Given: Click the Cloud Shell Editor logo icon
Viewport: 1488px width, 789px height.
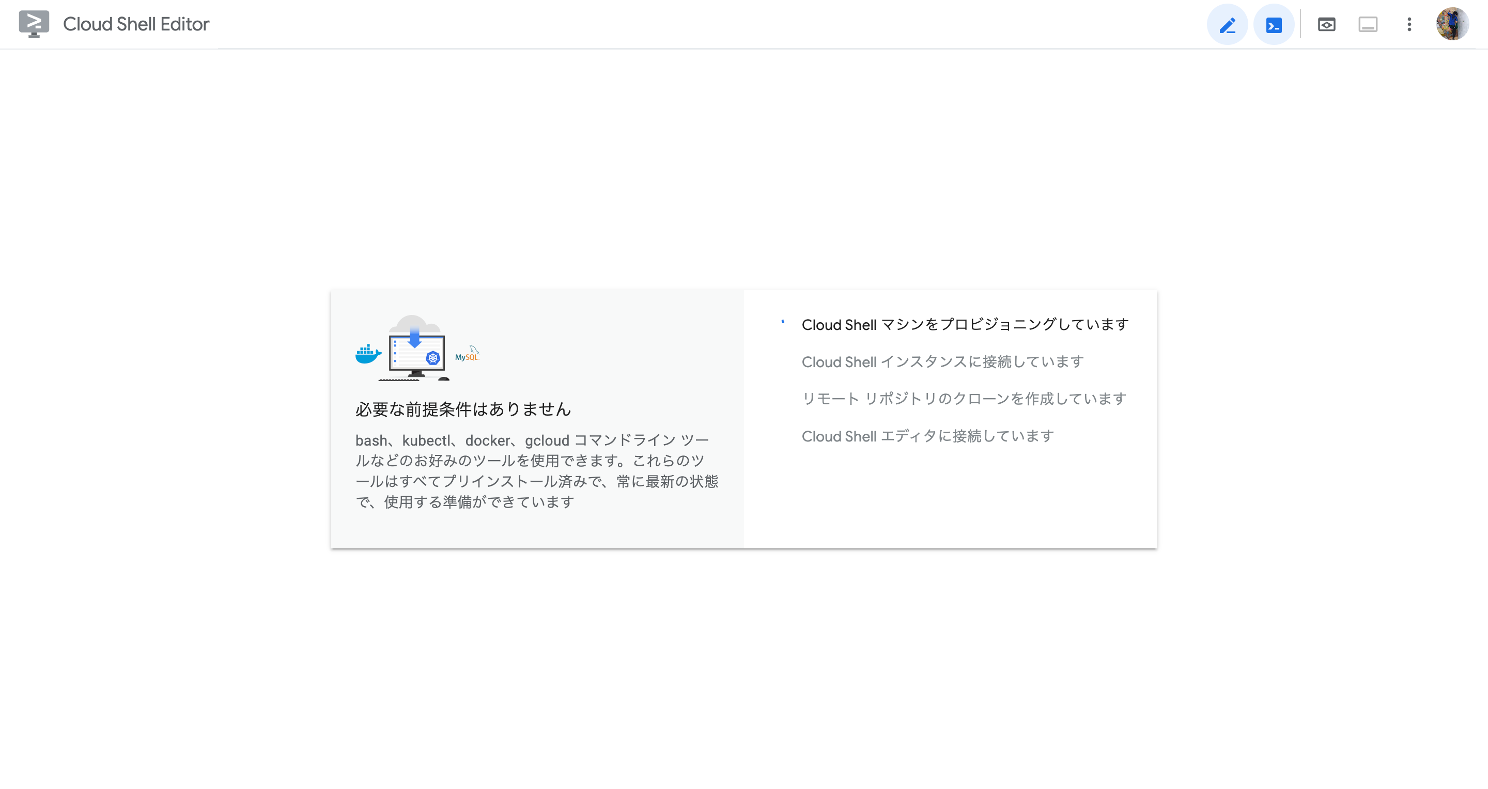Looking at the screenshot, I should pos(34,24).
